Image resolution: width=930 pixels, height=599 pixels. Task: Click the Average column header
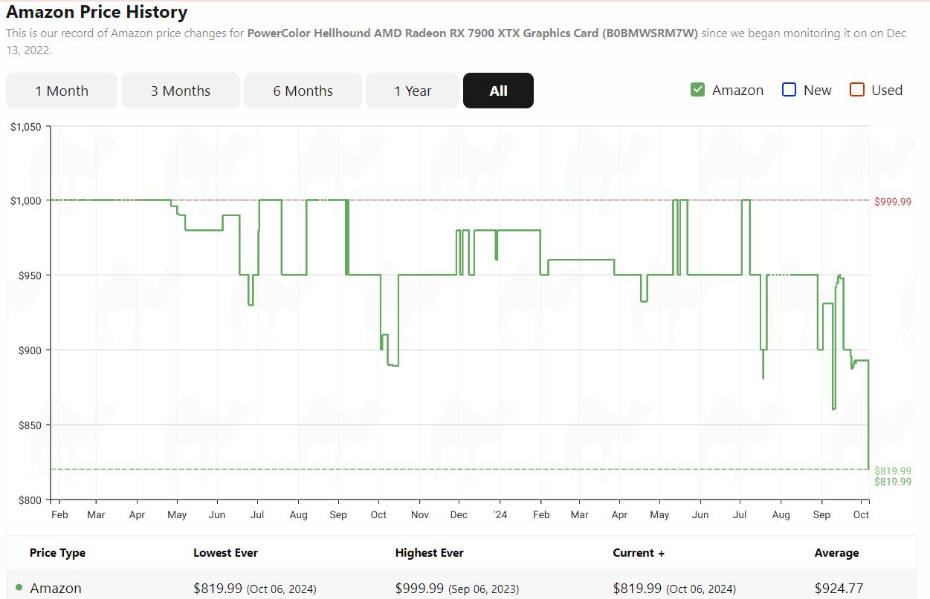click(836, 553)
